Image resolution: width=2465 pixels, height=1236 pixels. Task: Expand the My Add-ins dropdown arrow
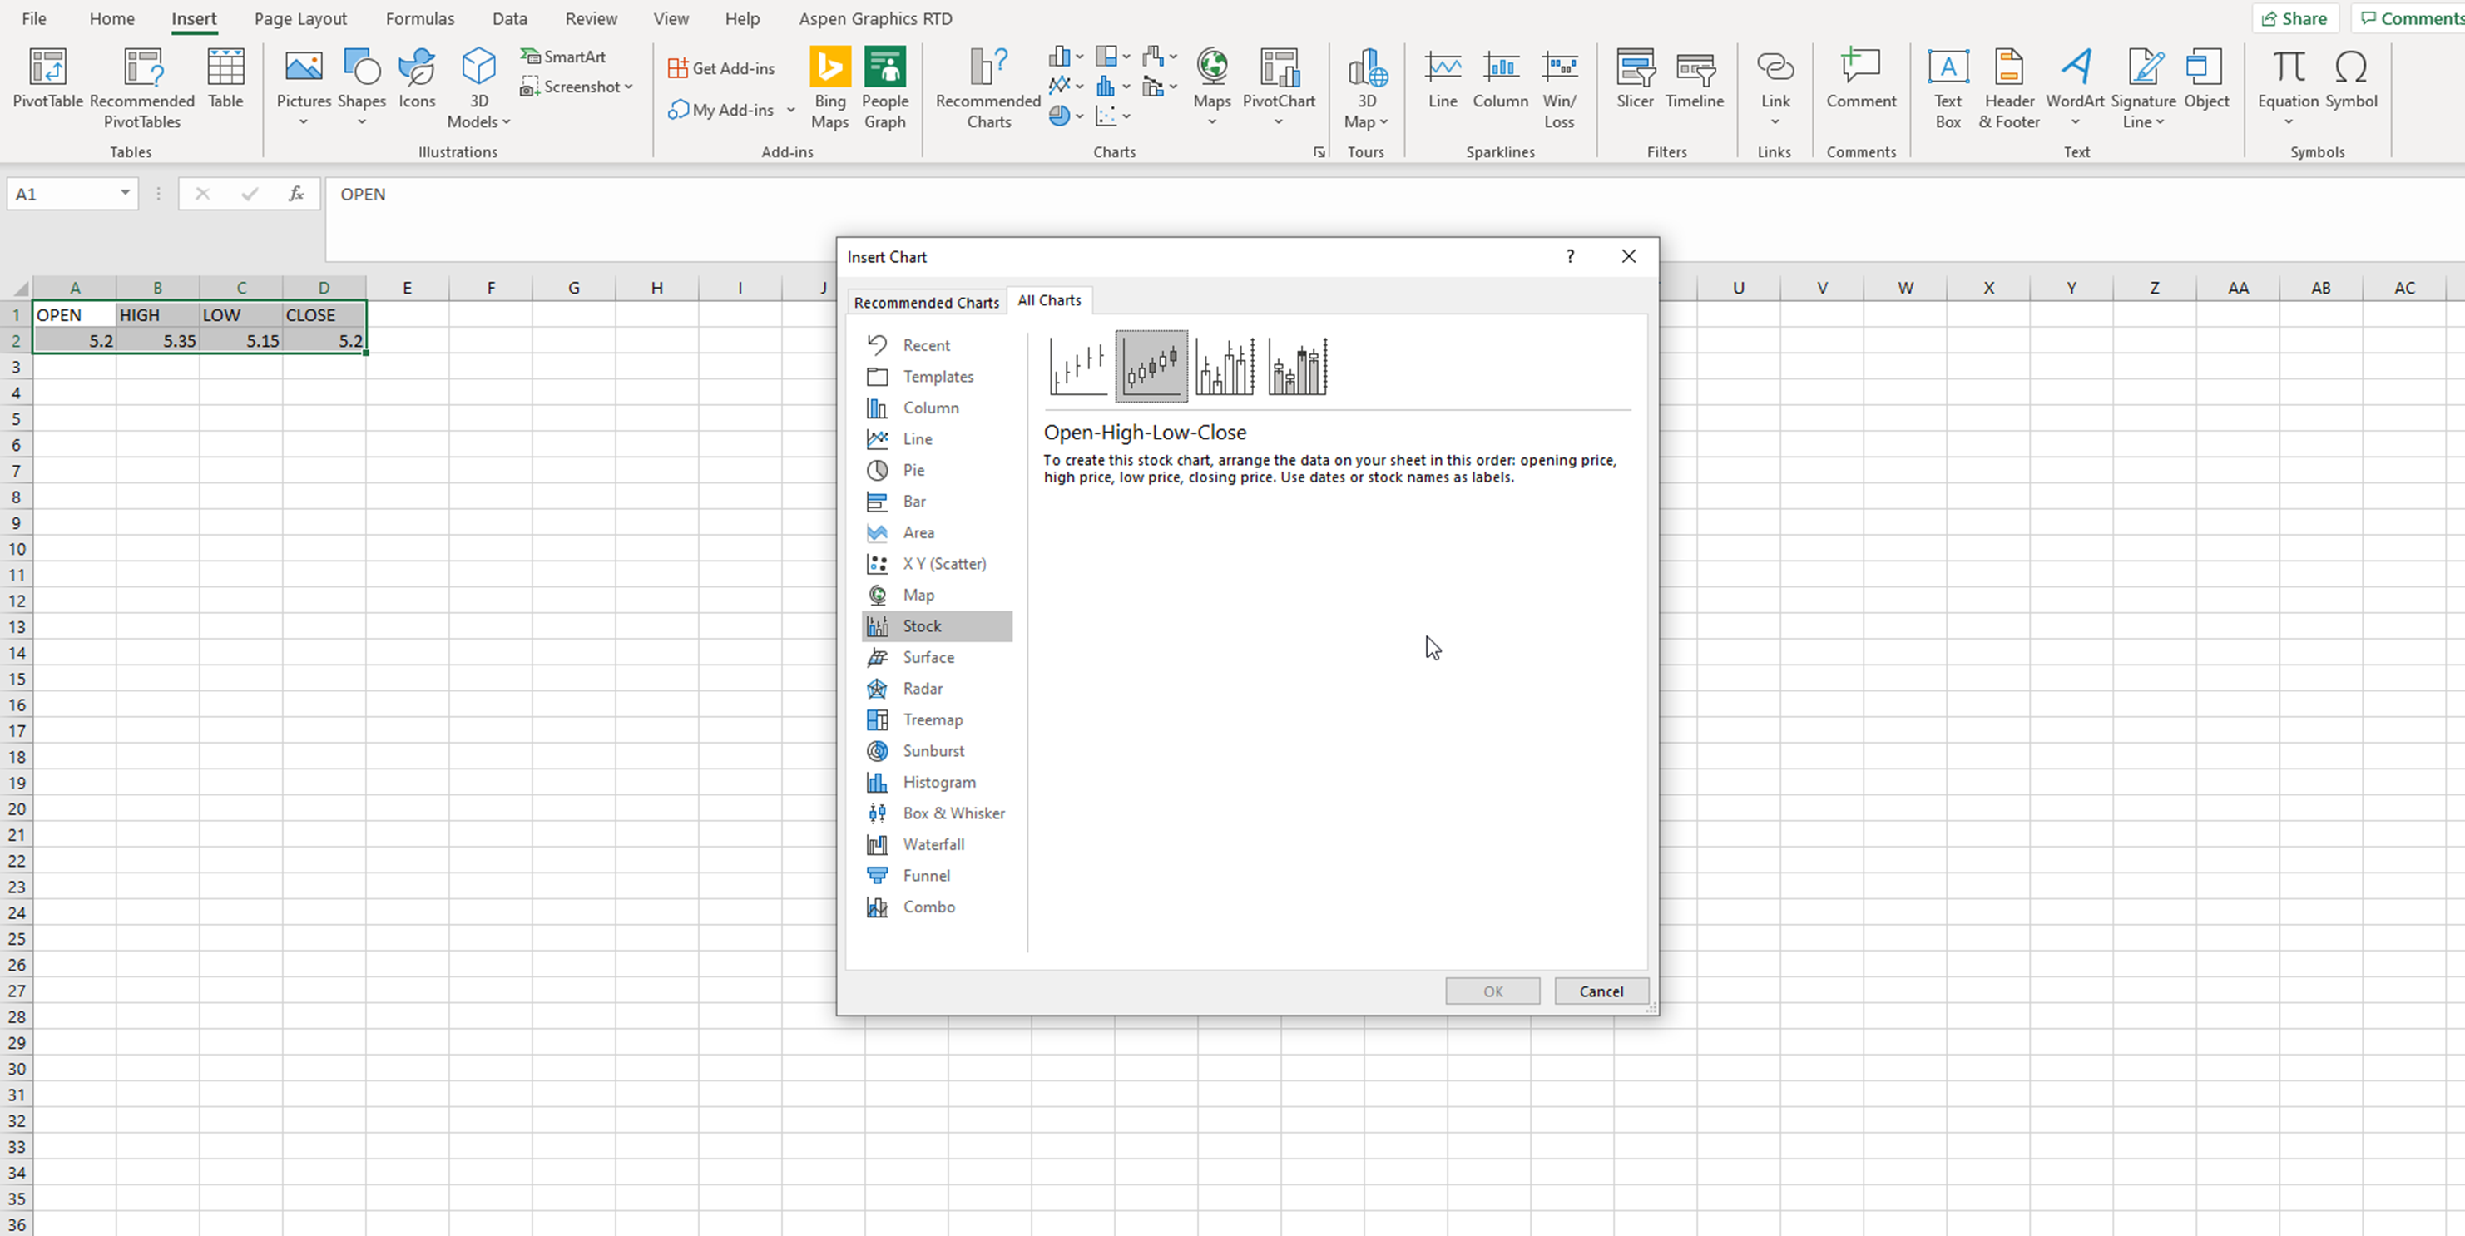point(790,110)
